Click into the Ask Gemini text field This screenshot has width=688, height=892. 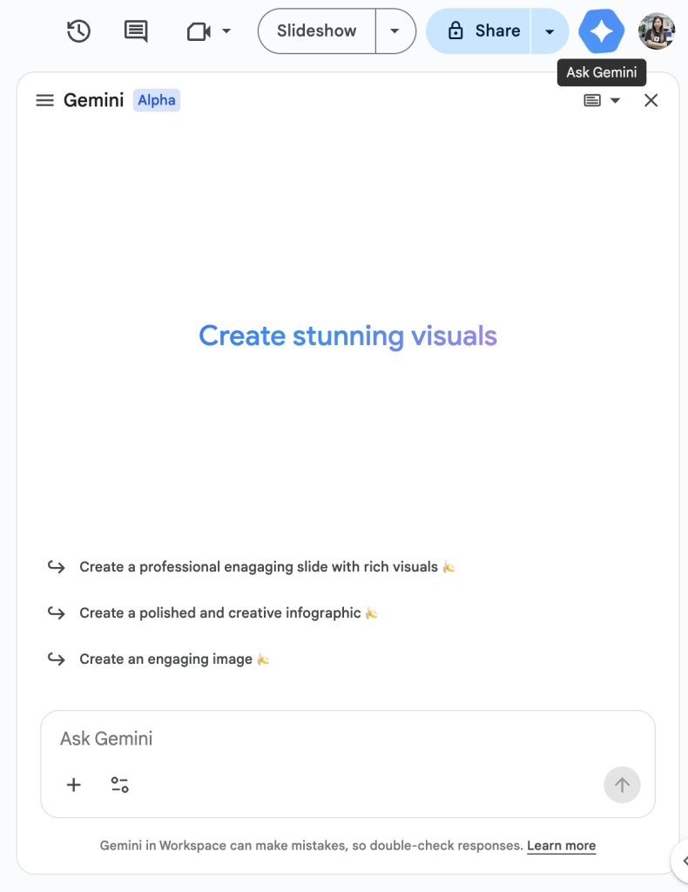(331, 739)
